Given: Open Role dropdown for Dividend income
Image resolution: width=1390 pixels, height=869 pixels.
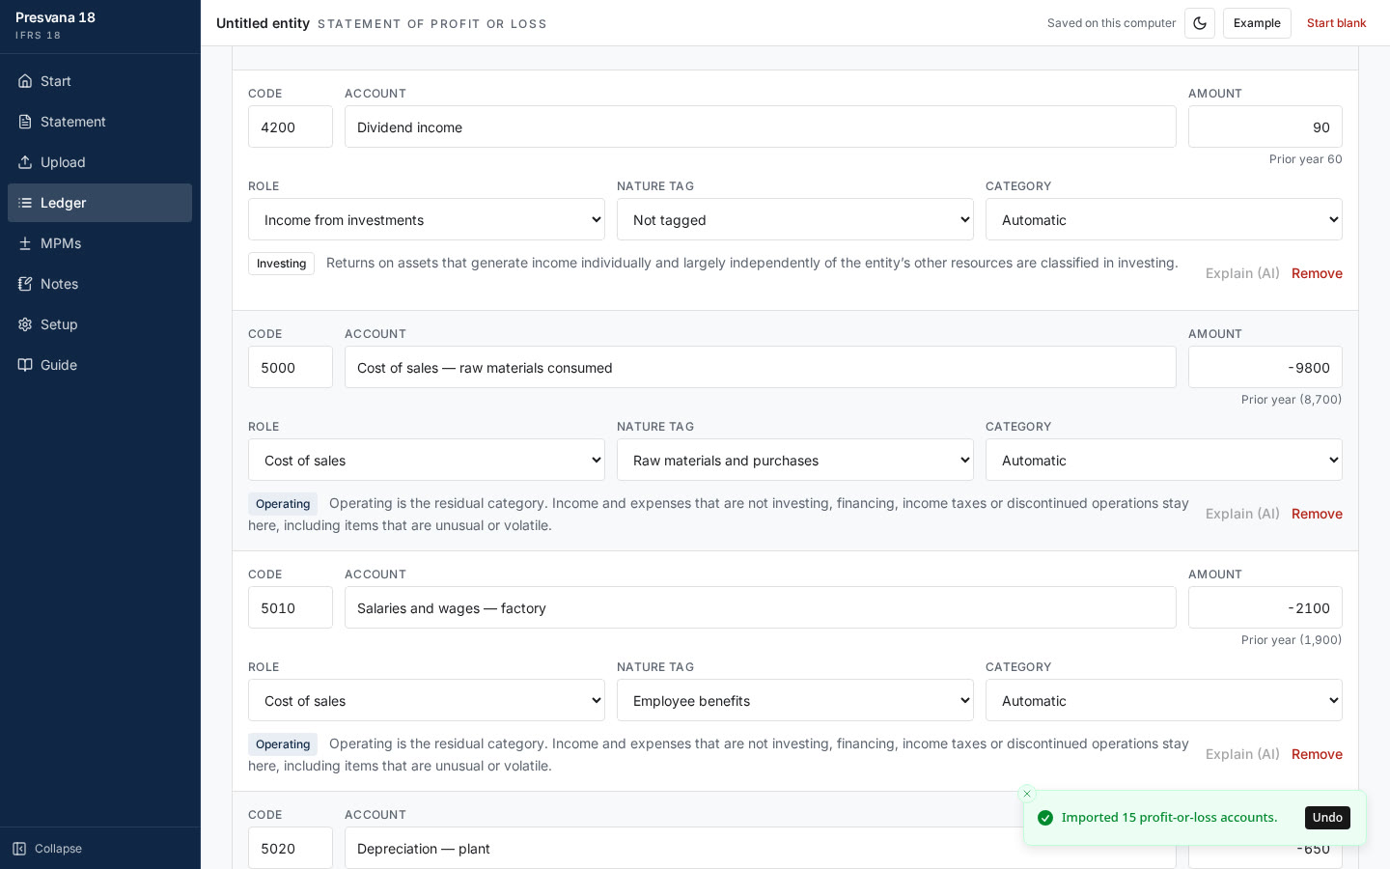Looking at the screenshot, I should click(x=427, y=220).
